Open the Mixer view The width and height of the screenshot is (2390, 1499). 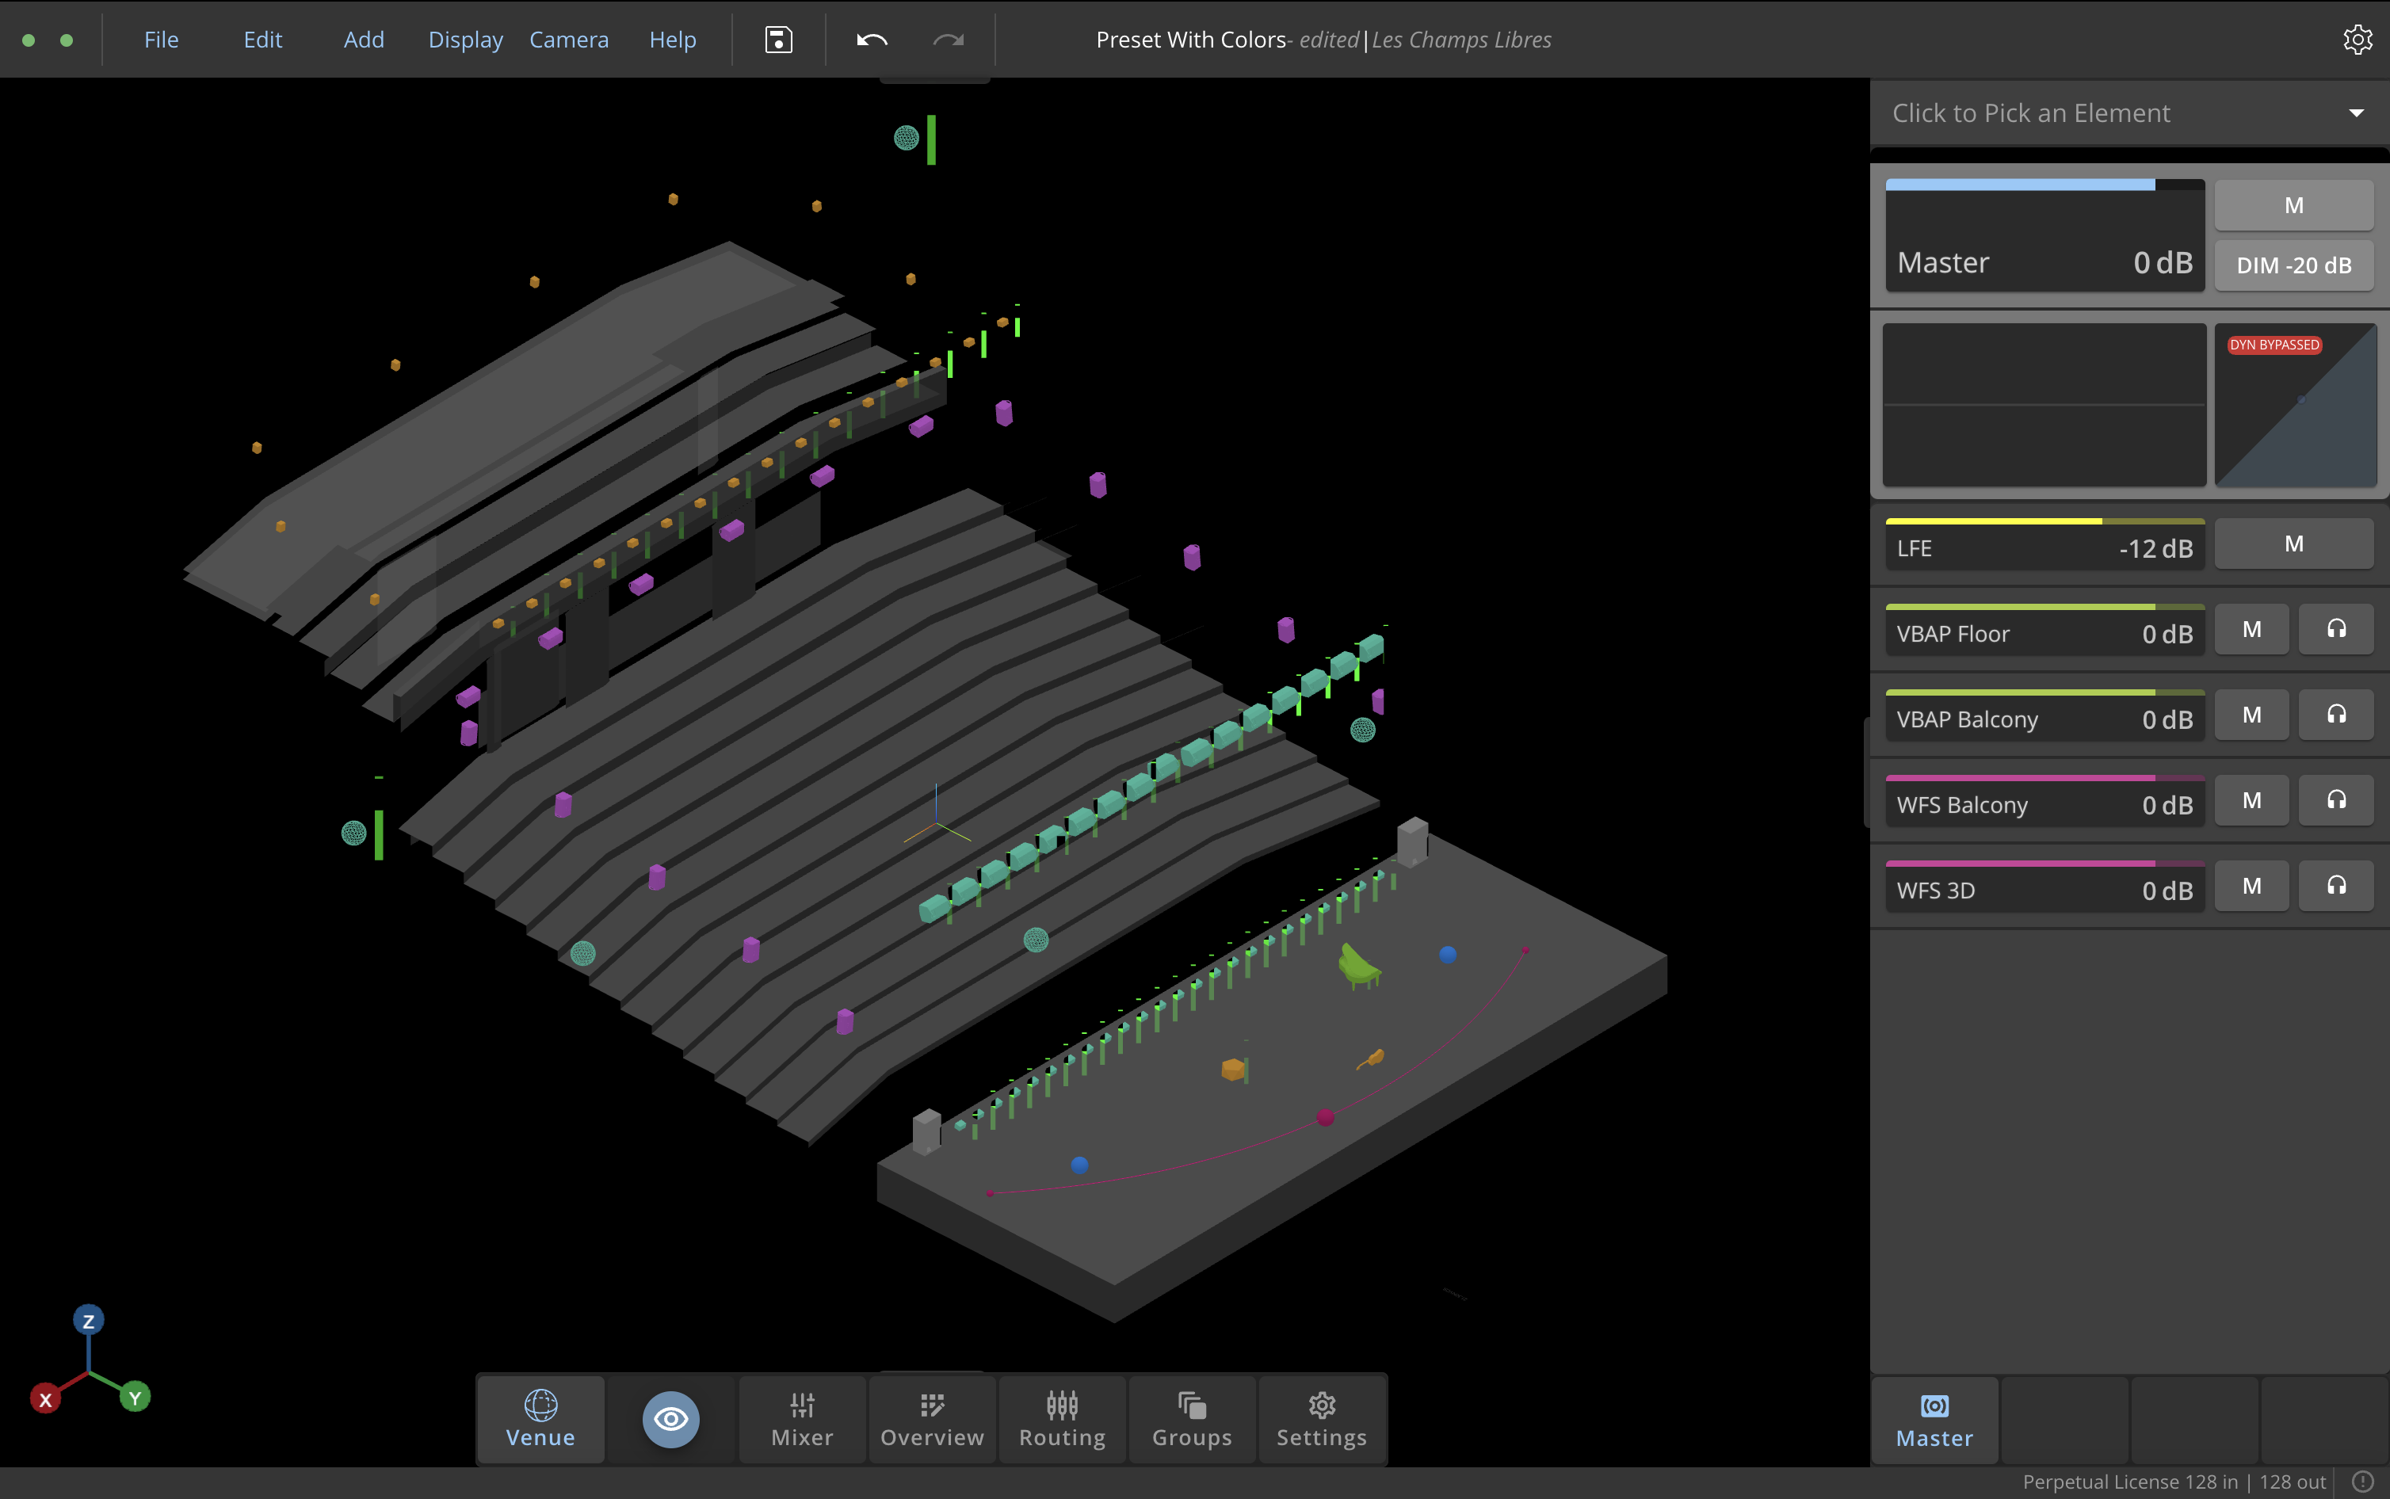(x=802, y=1420)
